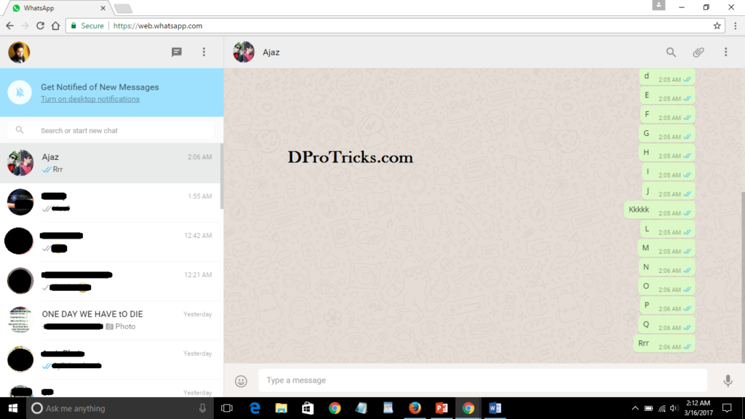
Task: Click the Kkkkk message bubble
Action: click(659, 210)
